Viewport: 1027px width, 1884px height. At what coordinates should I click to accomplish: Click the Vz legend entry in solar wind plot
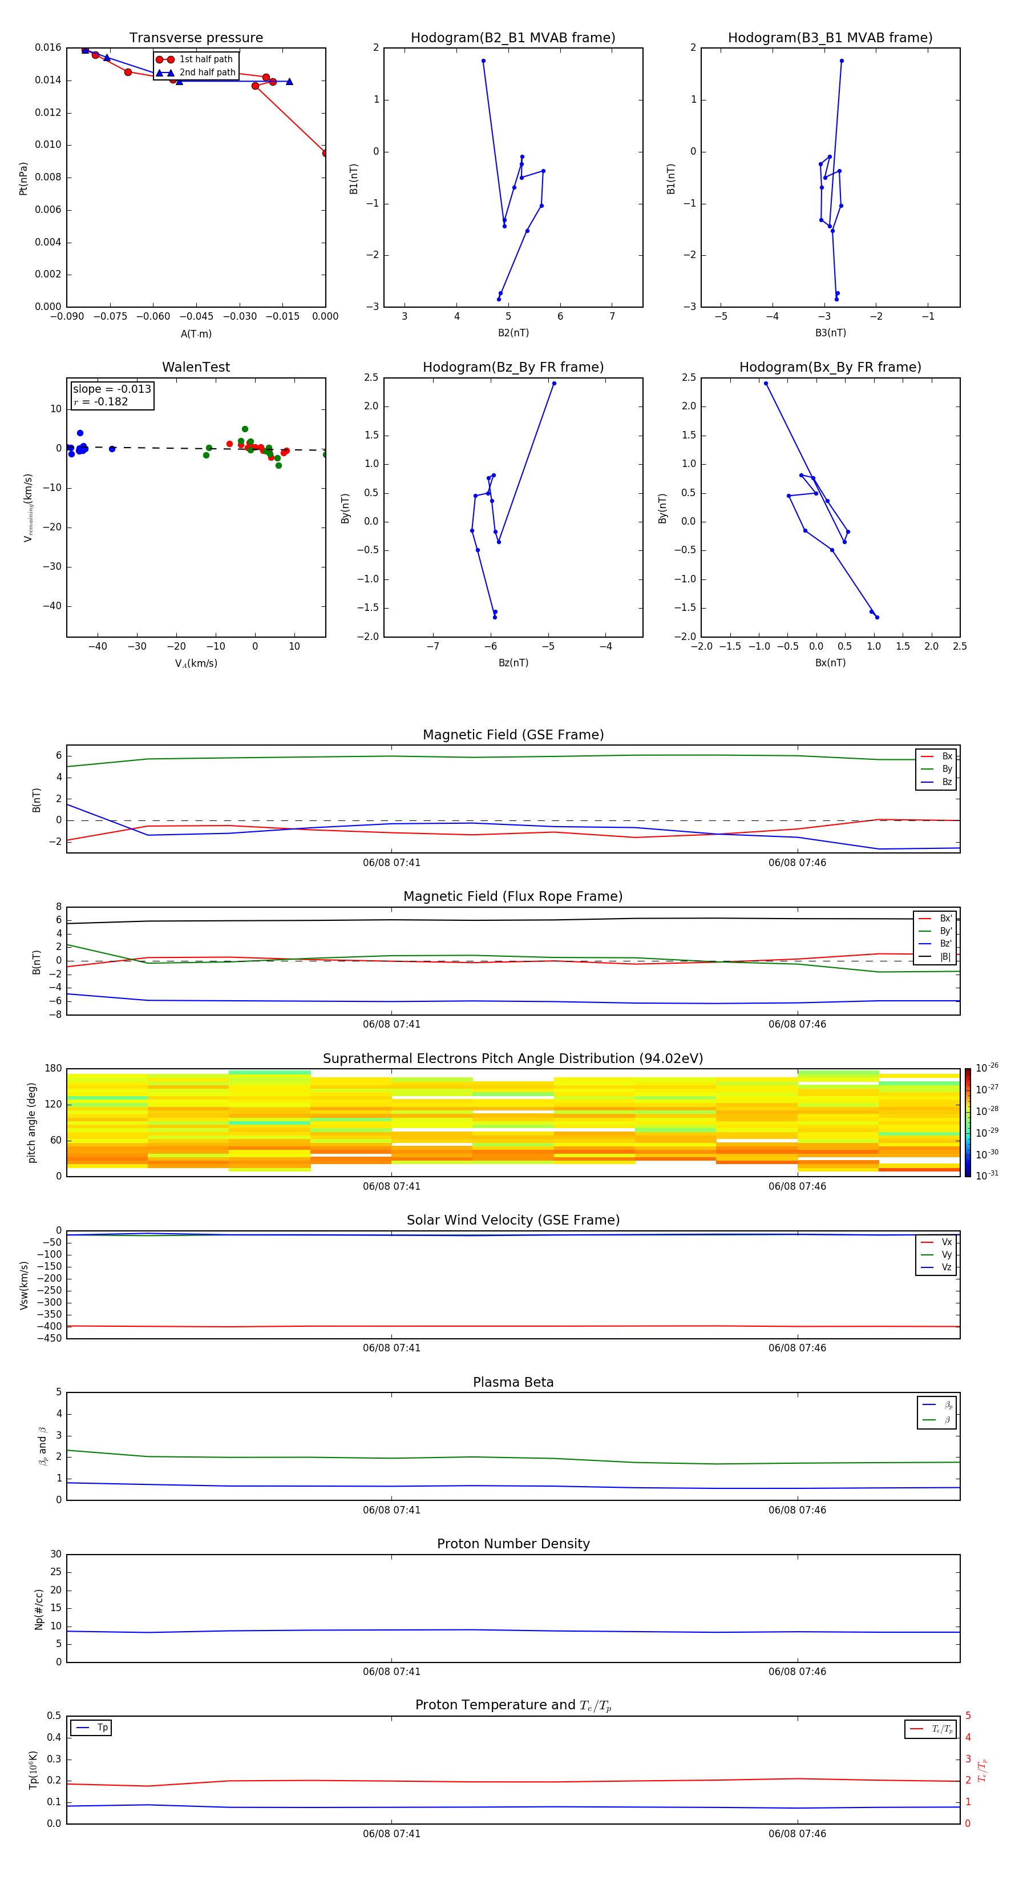click(x=936, y=1267)
